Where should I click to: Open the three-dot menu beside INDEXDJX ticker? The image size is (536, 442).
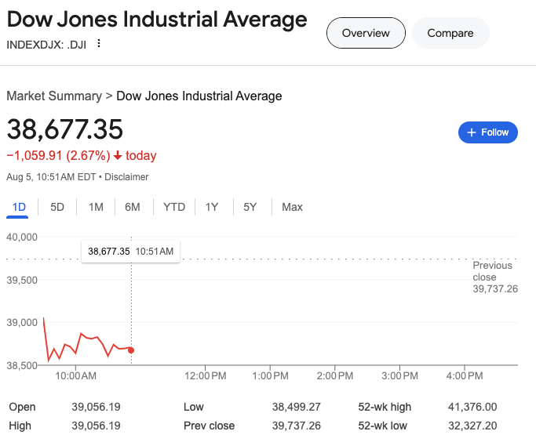point(99,43)
